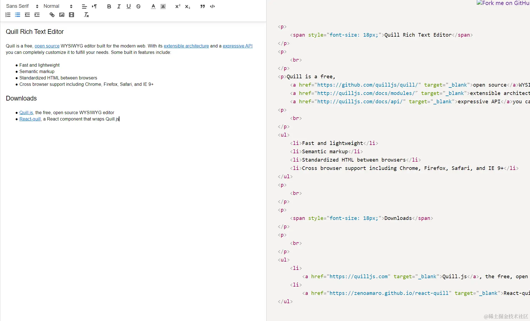Click the github.com/quilljs/quill href in code
The width and height of the screenshot is (530, 321).
[x=368, y=85]
